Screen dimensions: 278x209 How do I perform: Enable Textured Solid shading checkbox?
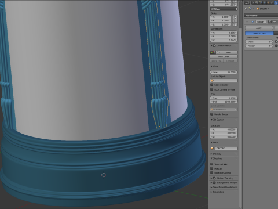pos(212,164)
